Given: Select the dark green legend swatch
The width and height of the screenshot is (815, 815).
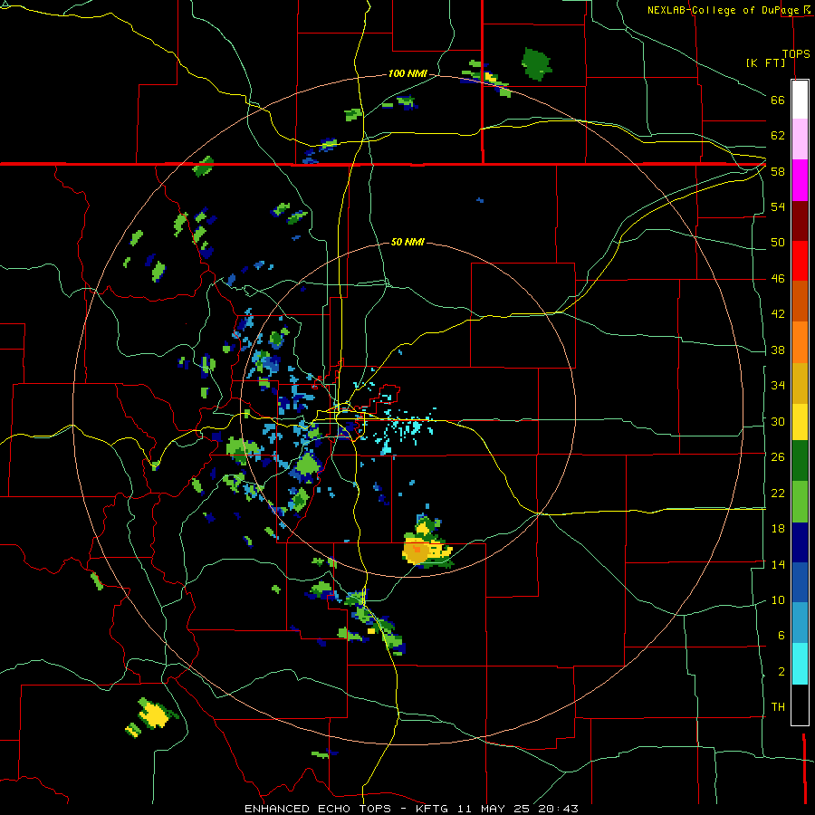Looking at the screenshot, I should point(800,461).
